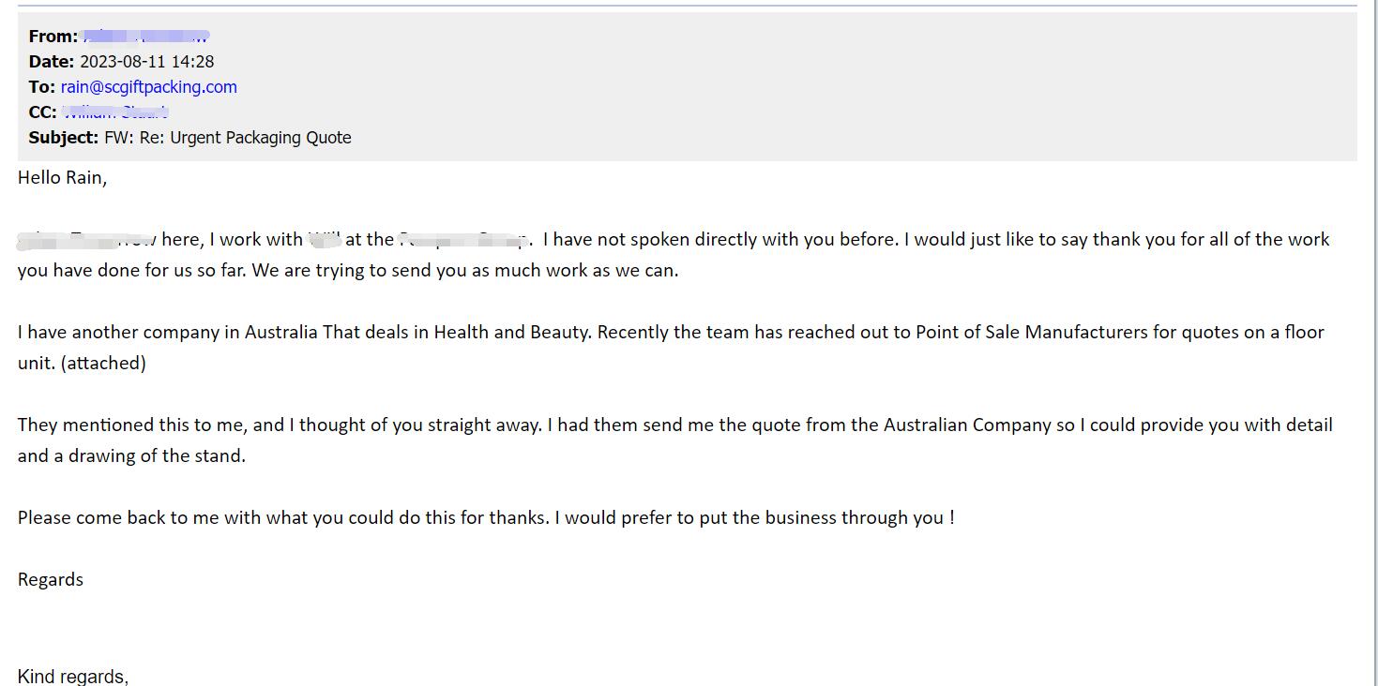The width and height of the screenshot is (1378, 686).
Task: Click the Subject: label in header
Action: coord(64,138)
